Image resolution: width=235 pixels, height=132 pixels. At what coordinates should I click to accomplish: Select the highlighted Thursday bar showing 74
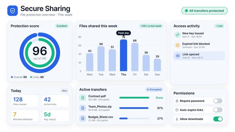[x=124, y=55]
